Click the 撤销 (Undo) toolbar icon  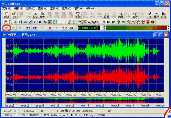(x=28, y=15)
